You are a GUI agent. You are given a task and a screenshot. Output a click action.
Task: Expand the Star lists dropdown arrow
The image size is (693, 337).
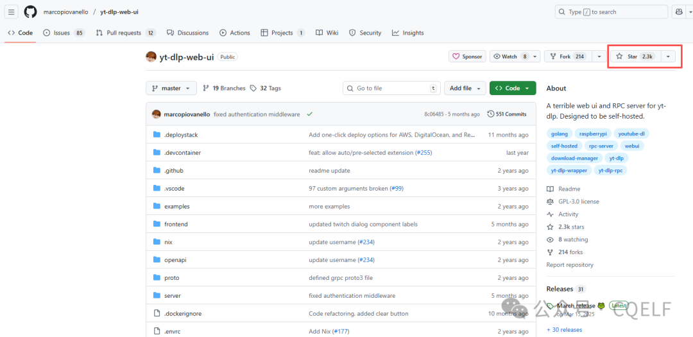tap(668, 56)
